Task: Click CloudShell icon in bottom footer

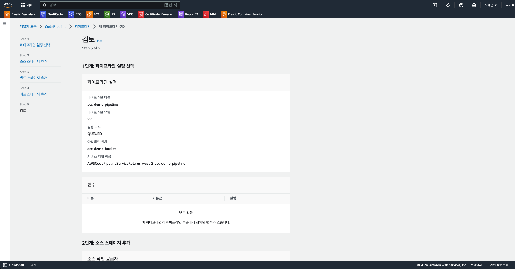Action: point(5,265)
